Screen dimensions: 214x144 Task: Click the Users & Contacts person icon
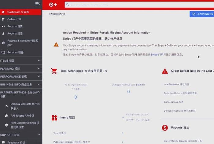[x=6, y=106]
